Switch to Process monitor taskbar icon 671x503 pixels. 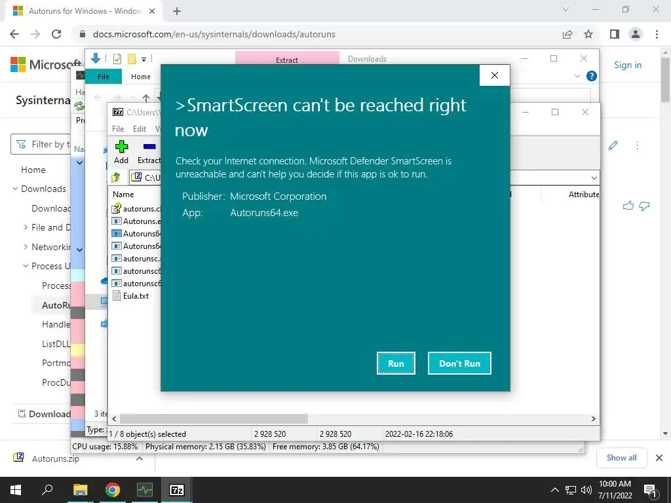[x=145, y=490]
